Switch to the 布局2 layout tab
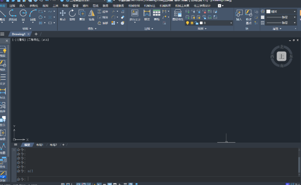The height and width of the screenshot is (185, 301). coord(53,145)
